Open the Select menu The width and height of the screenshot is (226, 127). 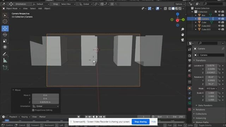[x=33, y=8]
